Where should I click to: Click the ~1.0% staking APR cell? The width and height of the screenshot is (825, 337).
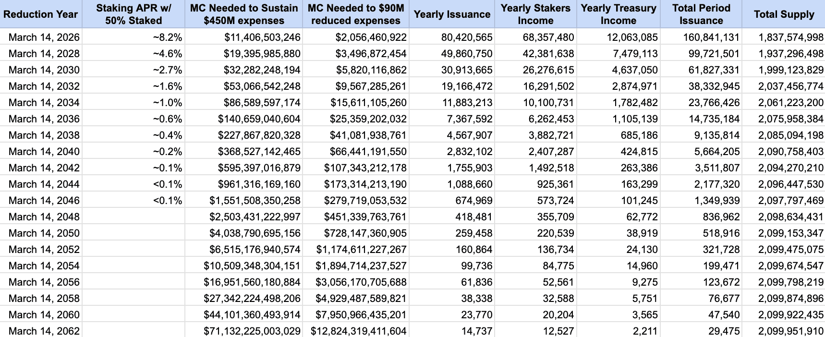tap(168, 103)
